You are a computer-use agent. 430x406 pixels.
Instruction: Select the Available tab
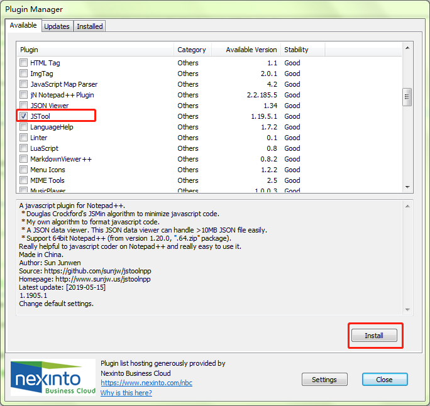click(23, 25)
